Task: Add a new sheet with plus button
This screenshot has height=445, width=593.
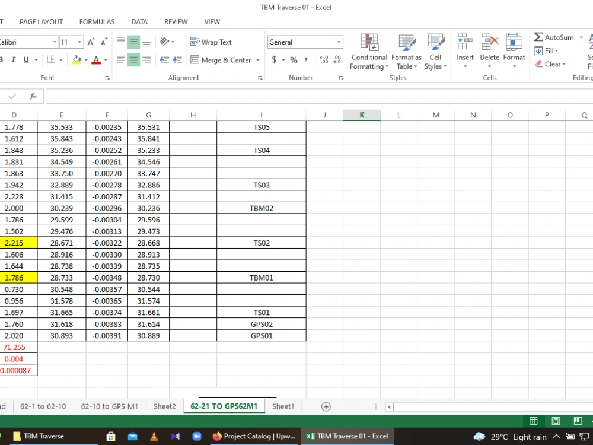Action: pyautogui.click(x=326, y=406)
